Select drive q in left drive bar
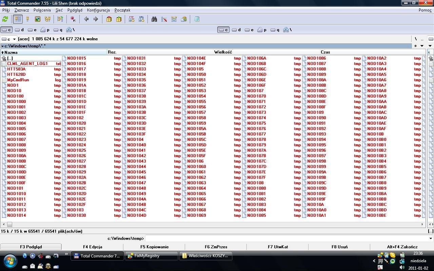The height and width of the screenshot is (271, 434). pos(58,30)
